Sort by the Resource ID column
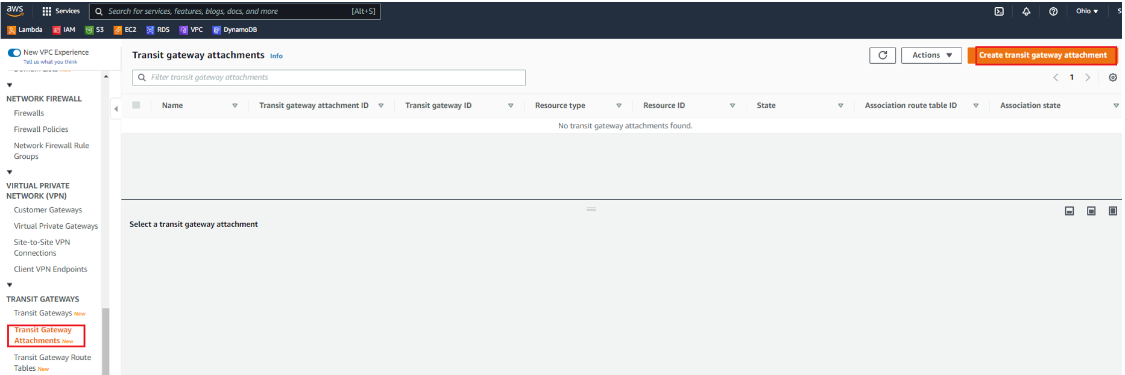 click(733, 106)
